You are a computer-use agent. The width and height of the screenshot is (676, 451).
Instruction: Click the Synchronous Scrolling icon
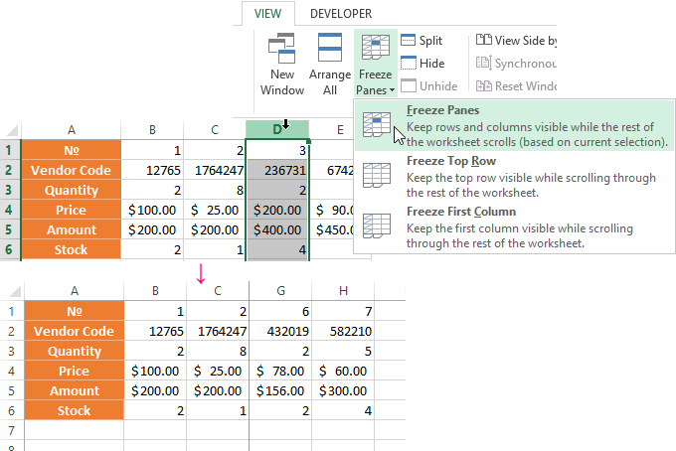pyautogui.click(x=484, y=64)
